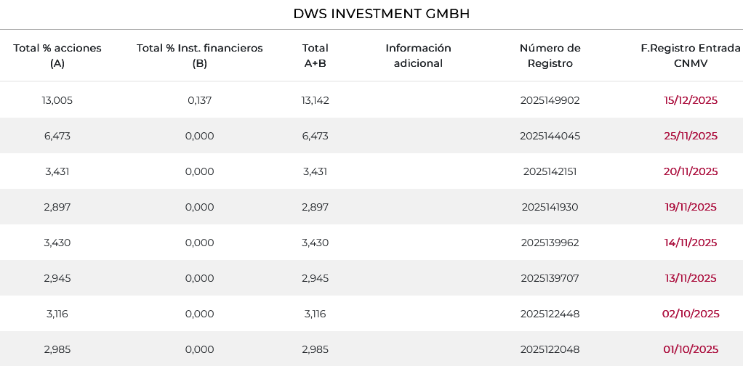Select the "Total A+B" column header
This screenshot has height=366, width=743.
pyautogui.click(x=315, y=56)
